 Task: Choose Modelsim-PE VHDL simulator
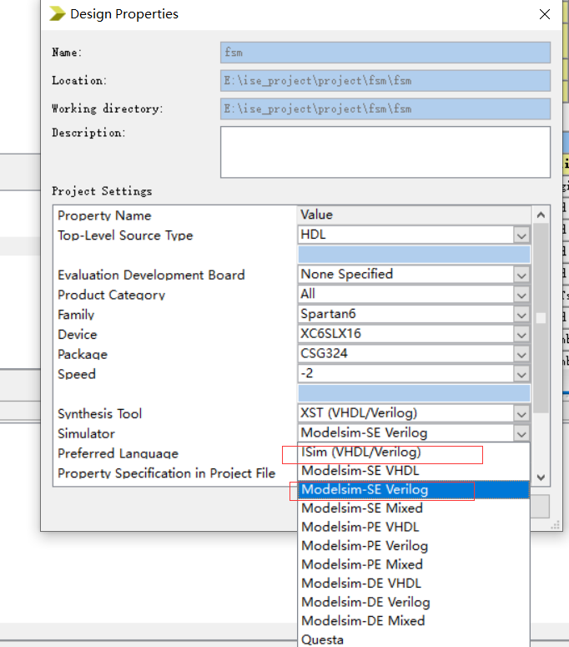[414, 528]
